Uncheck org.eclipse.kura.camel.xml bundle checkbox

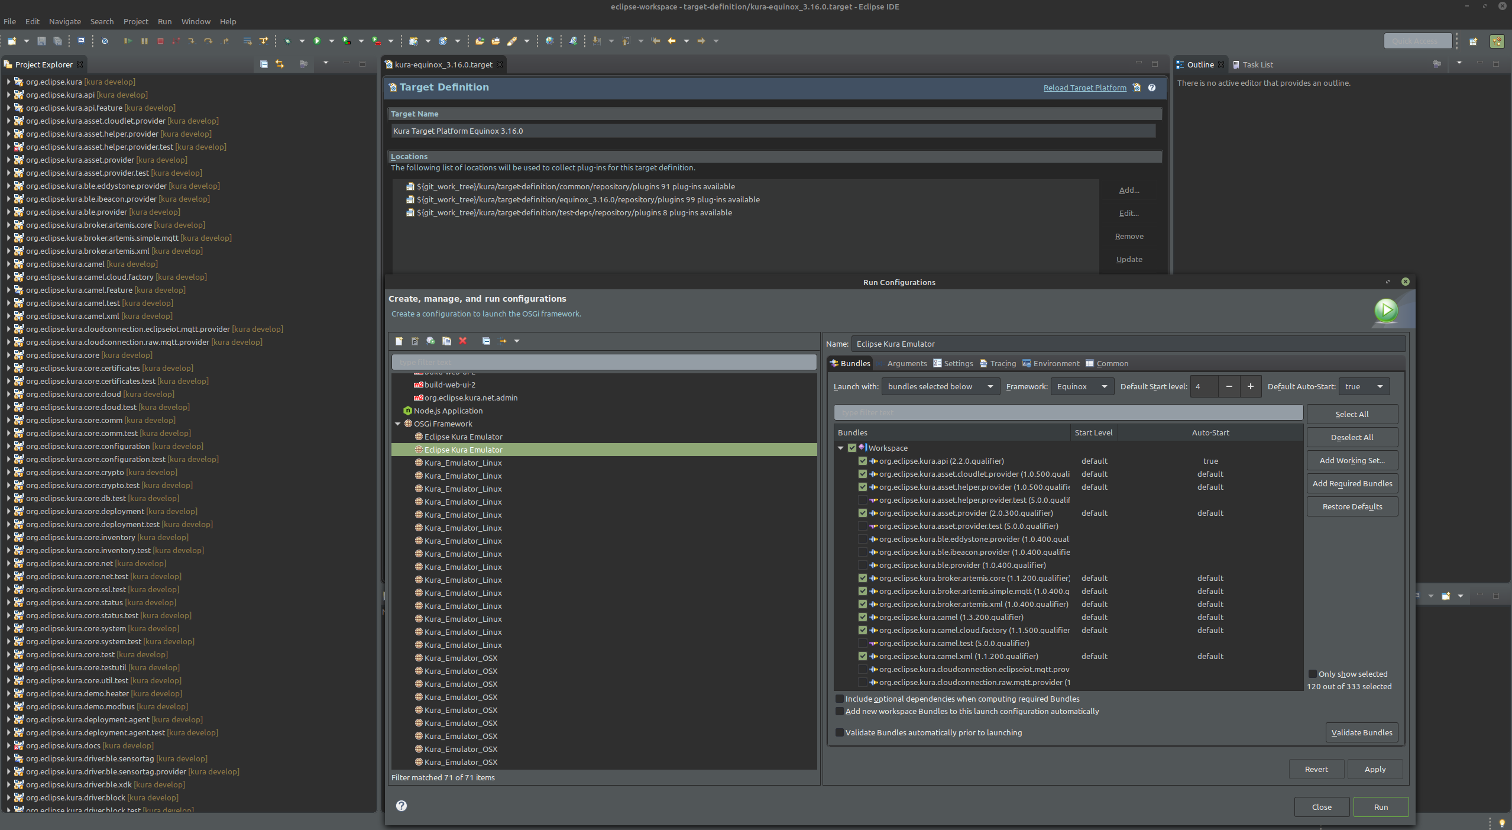(863, 656)
